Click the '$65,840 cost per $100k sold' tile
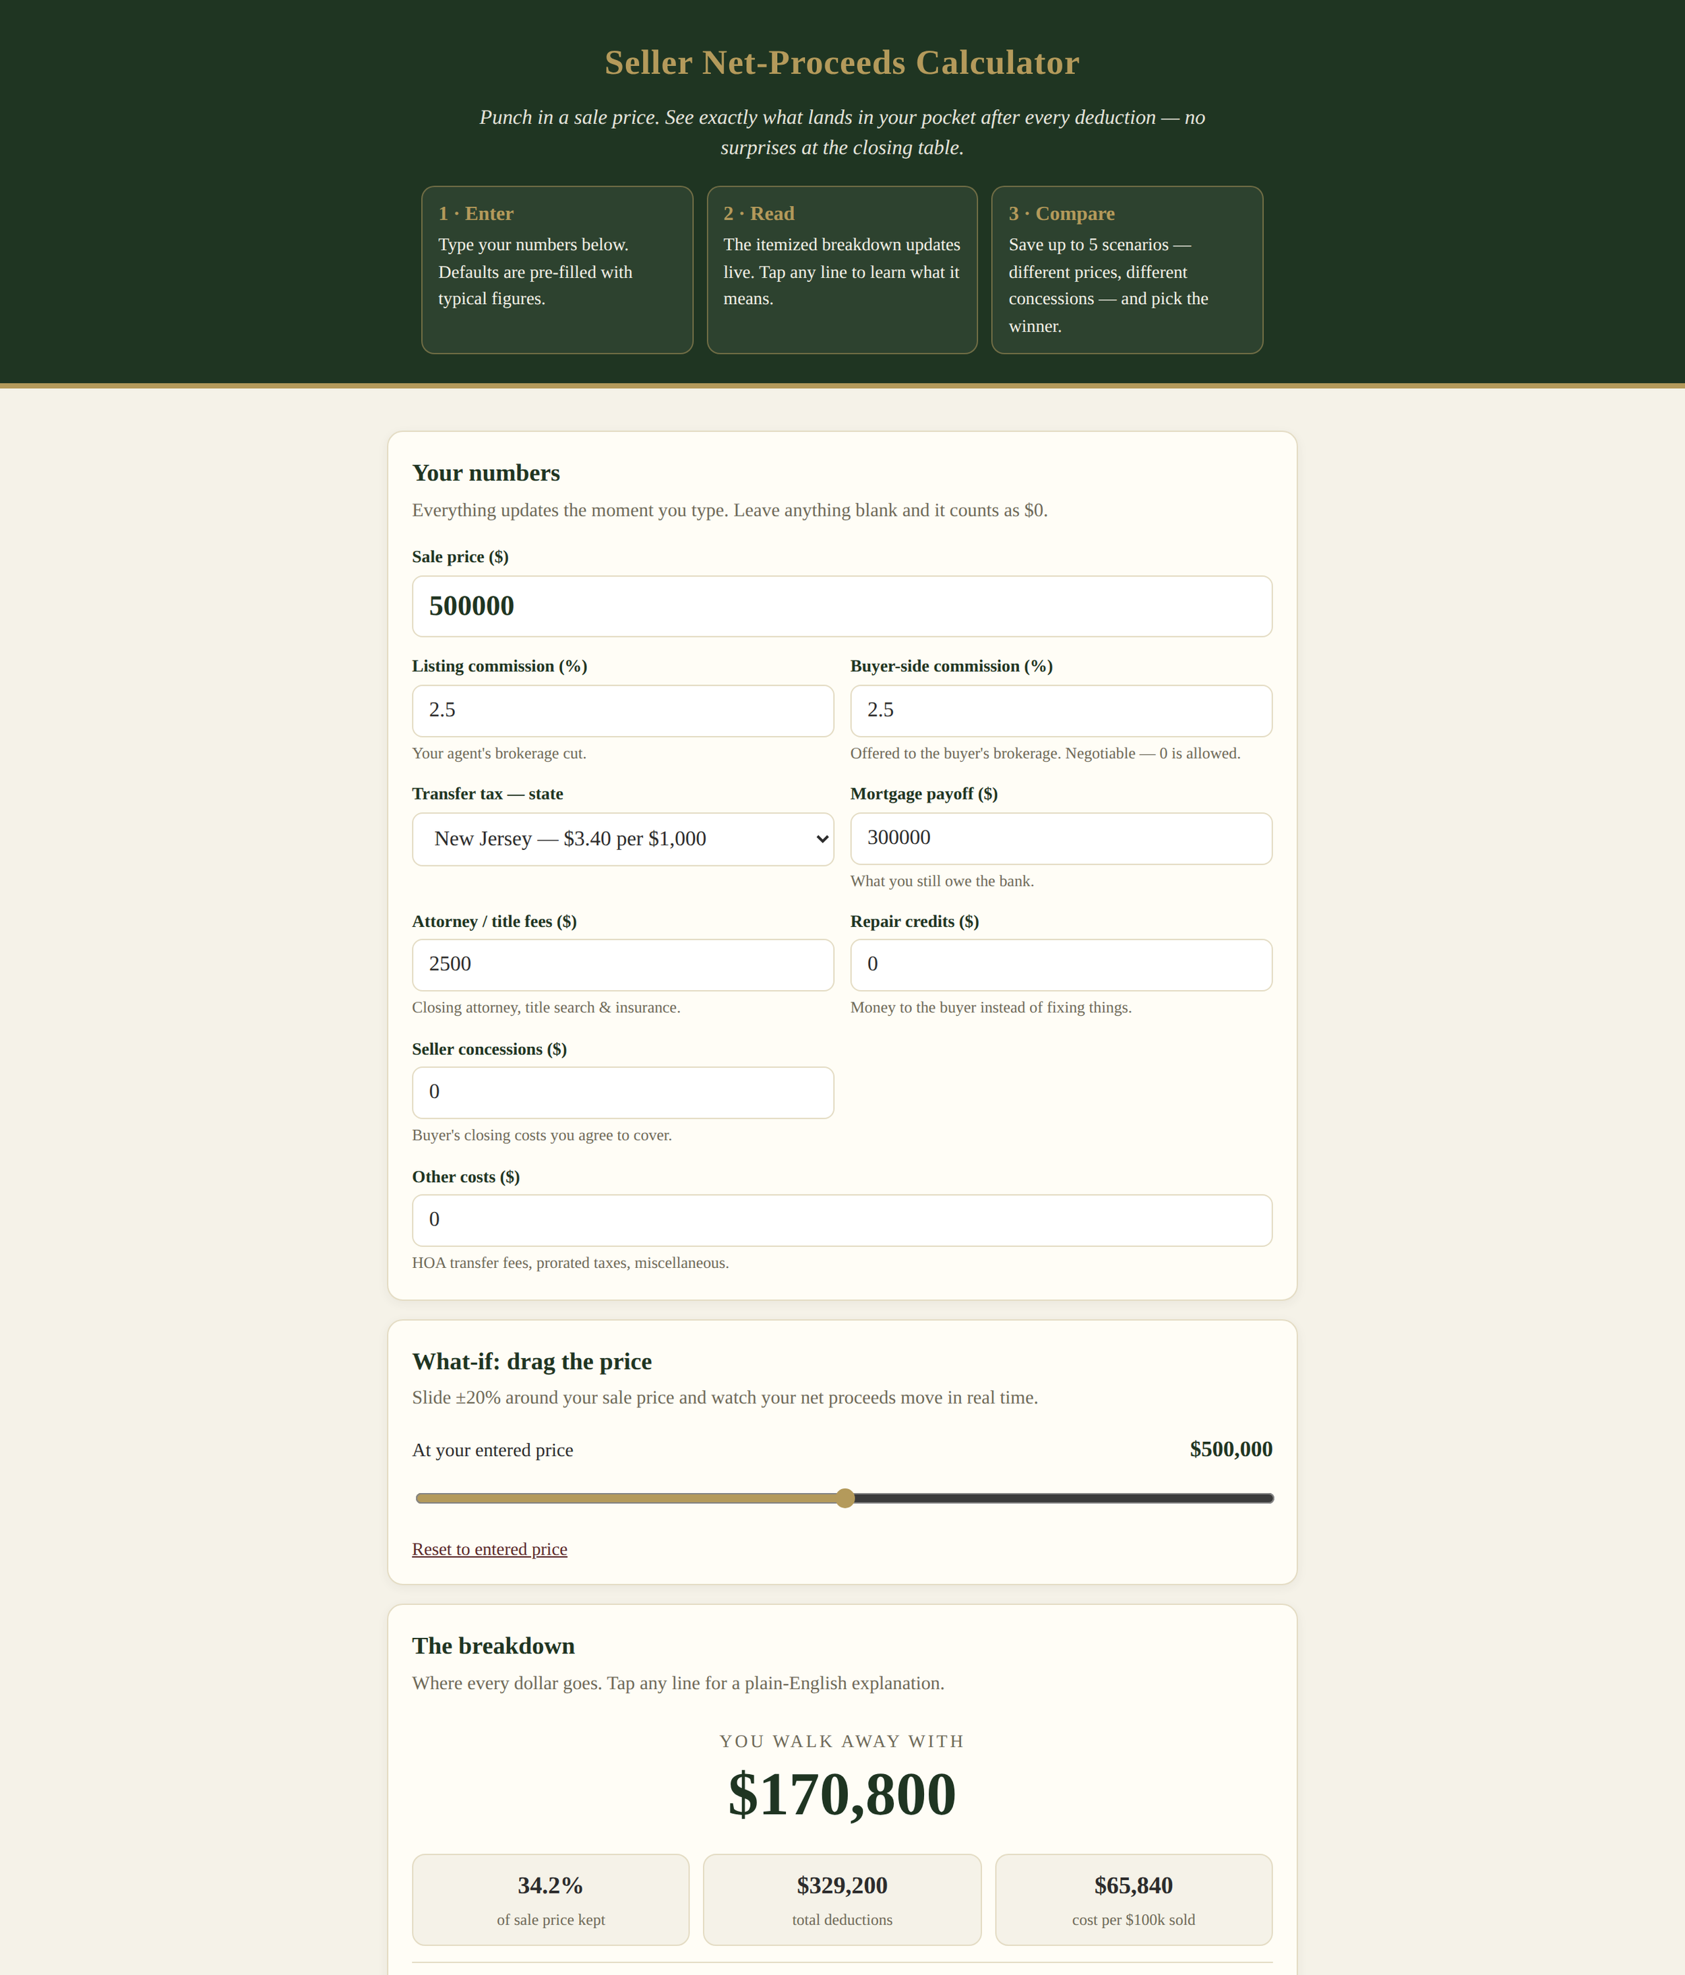Image resolution: width=1685 pixels, height=1975 pixels. [1133, 1900]
